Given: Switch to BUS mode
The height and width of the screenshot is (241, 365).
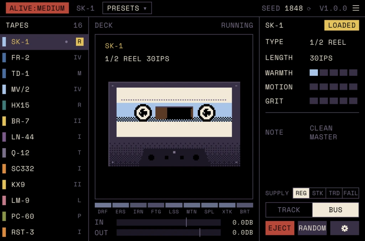Looking at the screenshot, I should point(335,210).
